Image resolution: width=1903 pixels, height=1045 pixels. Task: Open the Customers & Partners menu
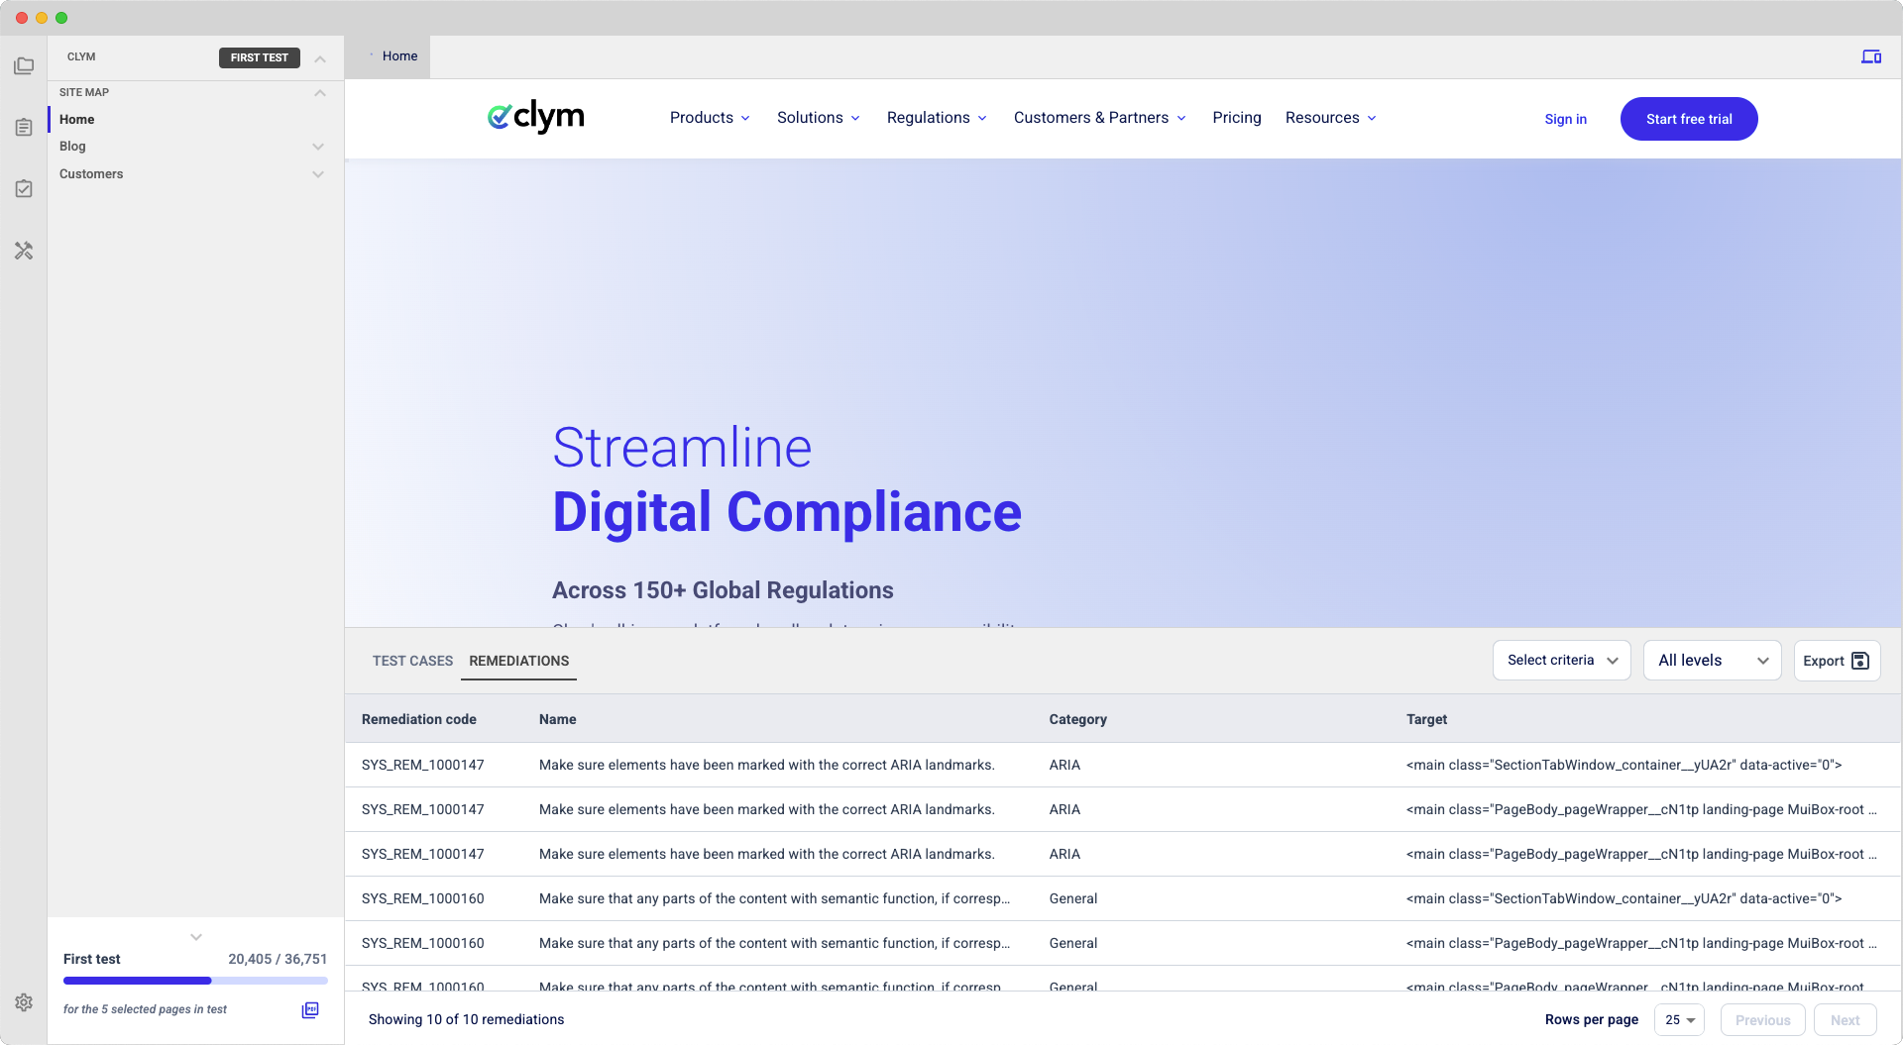click(x=1099, y=118)
